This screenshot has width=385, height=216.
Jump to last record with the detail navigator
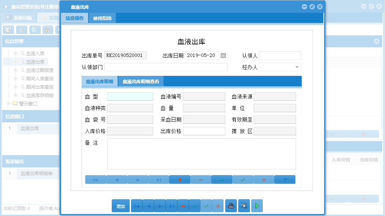coord(159,179)
